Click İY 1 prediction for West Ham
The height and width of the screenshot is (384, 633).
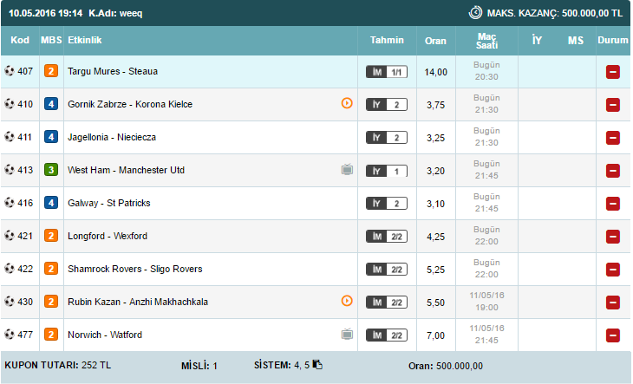(x=387, y=171)
